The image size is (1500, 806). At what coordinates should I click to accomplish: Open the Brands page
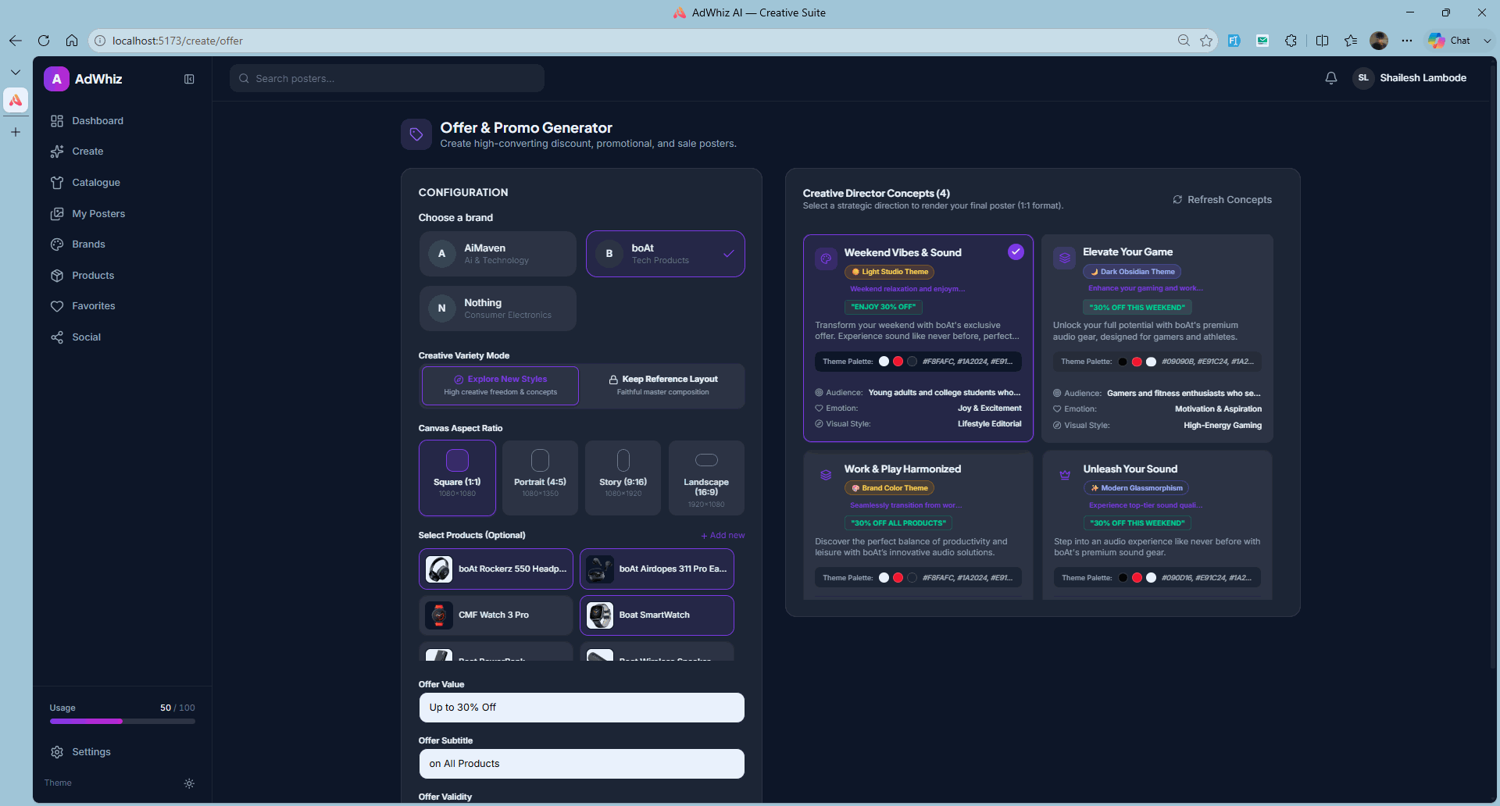click(x=88, y=244)
